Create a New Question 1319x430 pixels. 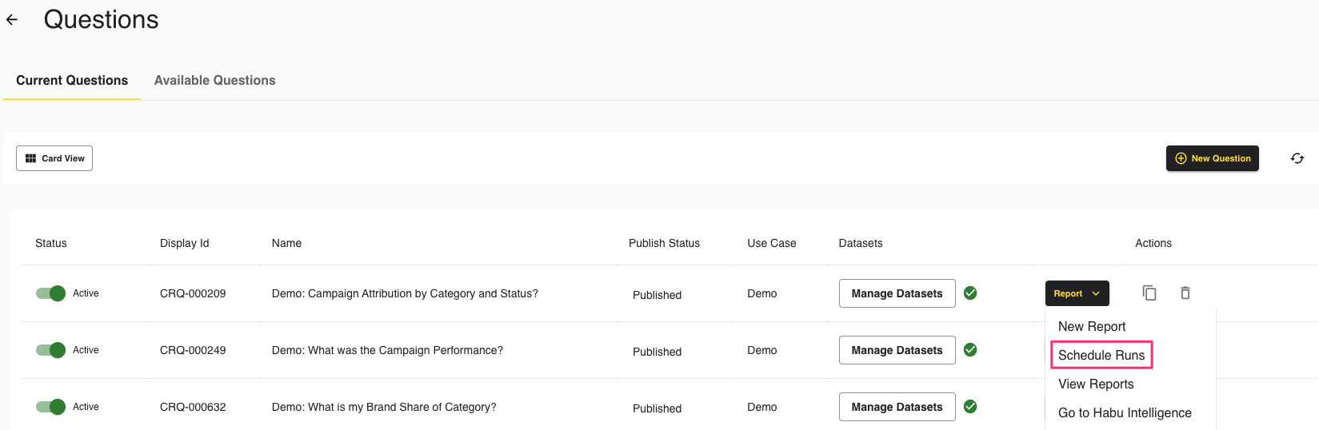(1212, 158)
